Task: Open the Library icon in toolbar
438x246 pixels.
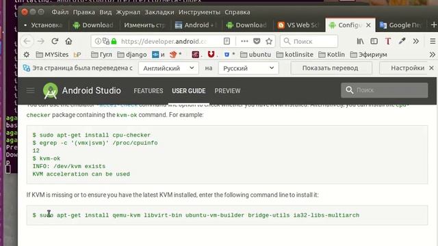Action: (x=361, y=41)
